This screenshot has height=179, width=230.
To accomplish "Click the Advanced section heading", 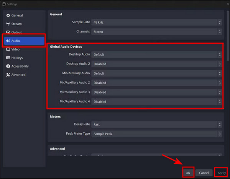I will point(58,149).
